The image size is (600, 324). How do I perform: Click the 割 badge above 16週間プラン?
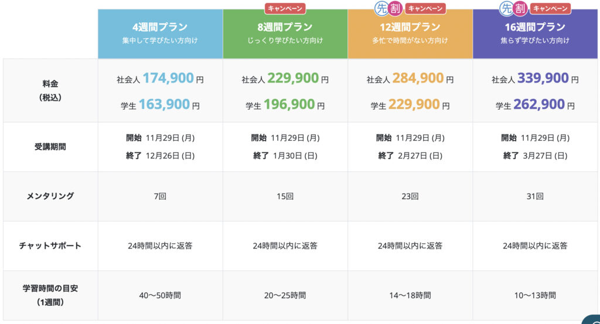pyautogui.click(x=520, y=8)
